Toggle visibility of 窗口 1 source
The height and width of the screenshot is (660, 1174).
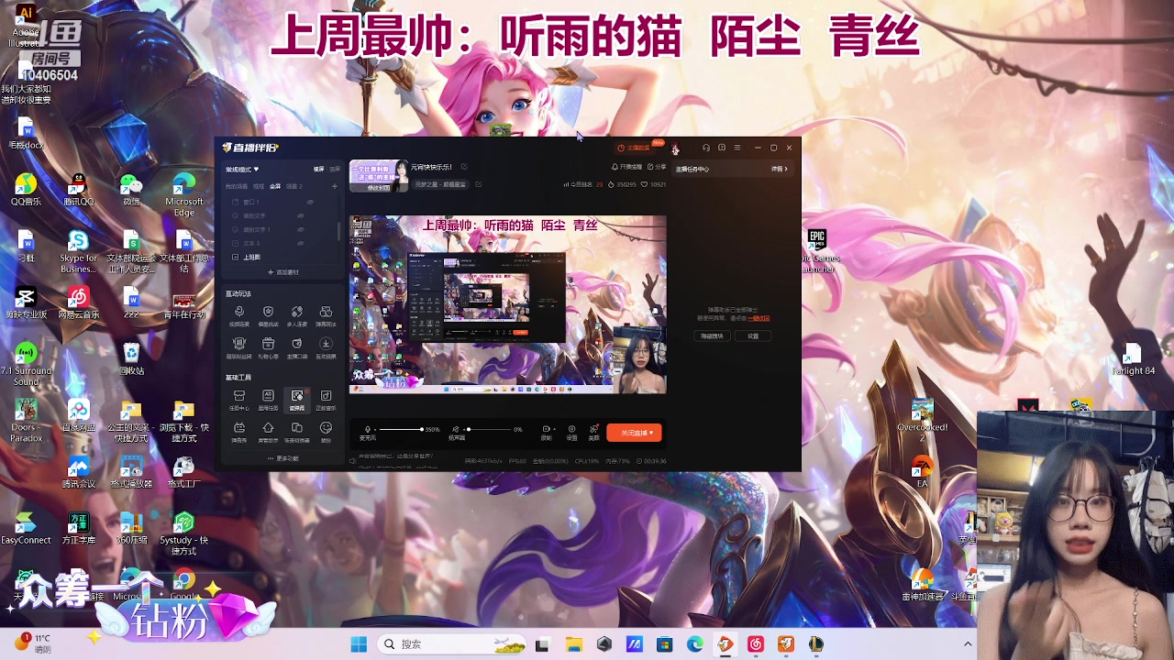(310, 202)
